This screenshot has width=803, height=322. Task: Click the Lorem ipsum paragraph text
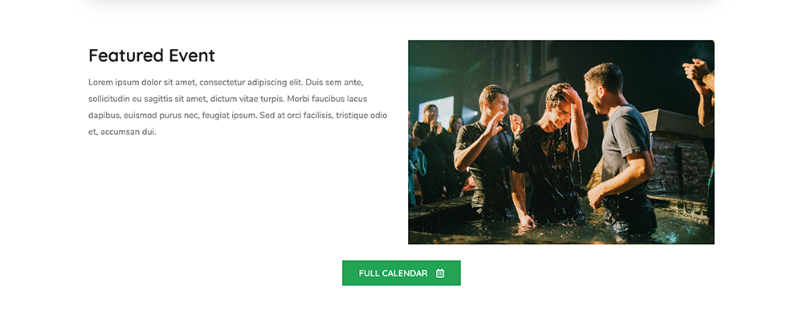(238, 107)
